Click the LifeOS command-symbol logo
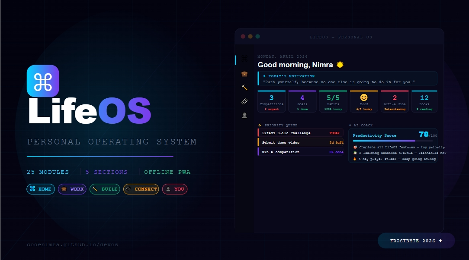This screenshot has width=469, height=260. [x=43, y=81]
